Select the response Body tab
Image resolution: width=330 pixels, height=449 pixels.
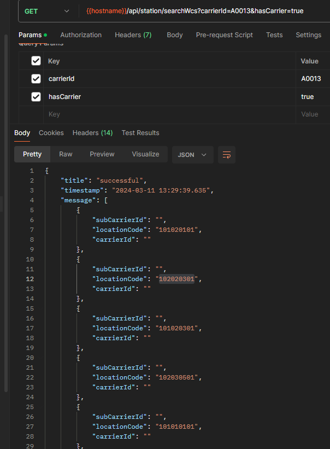tap(22, 133)
